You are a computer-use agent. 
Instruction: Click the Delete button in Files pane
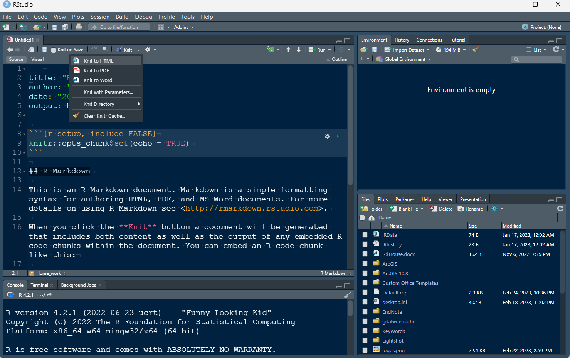[441, 209]
